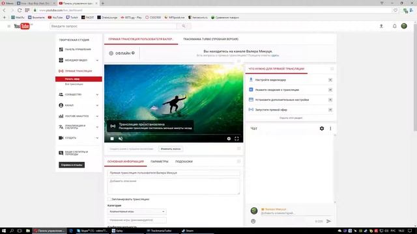The width and height of the screenshot is (417, 234).
Task: Open the YouTube hamburger guide menu
Action: 8,26
